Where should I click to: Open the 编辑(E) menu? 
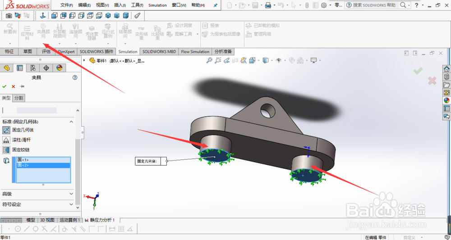tap(85, 5)
